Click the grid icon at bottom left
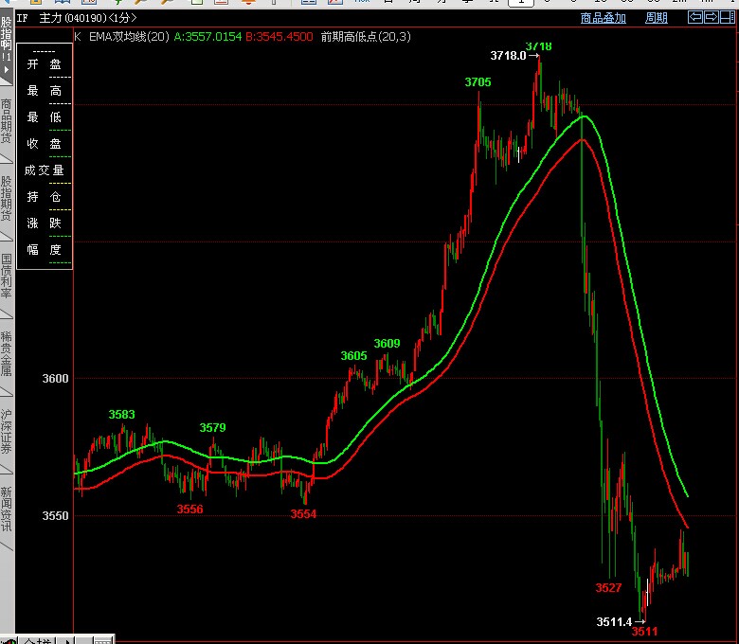Viewport: 739px width, 644px height. point(102,640)
